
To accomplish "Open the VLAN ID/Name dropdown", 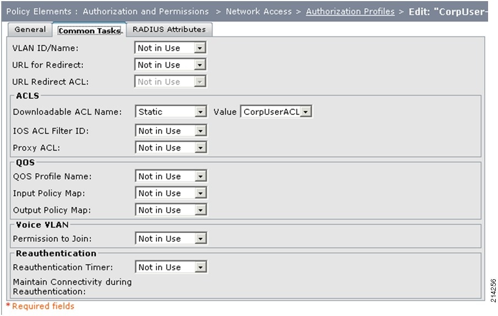I will (x=170, y=48).
